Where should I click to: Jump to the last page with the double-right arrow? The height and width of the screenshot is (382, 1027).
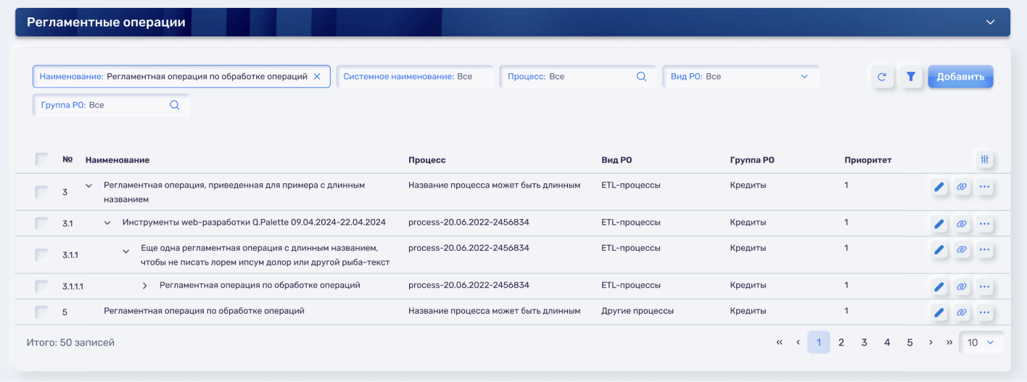coord(949,342)
